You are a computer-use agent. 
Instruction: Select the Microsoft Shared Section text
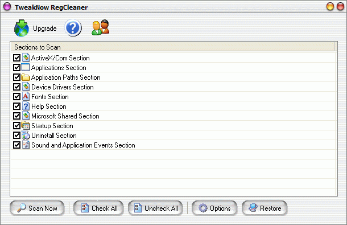tap(65, 116)
